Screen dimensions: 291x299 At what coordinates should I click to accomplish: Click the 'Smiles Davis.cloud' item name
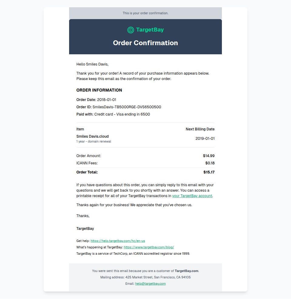pos(92,136)
